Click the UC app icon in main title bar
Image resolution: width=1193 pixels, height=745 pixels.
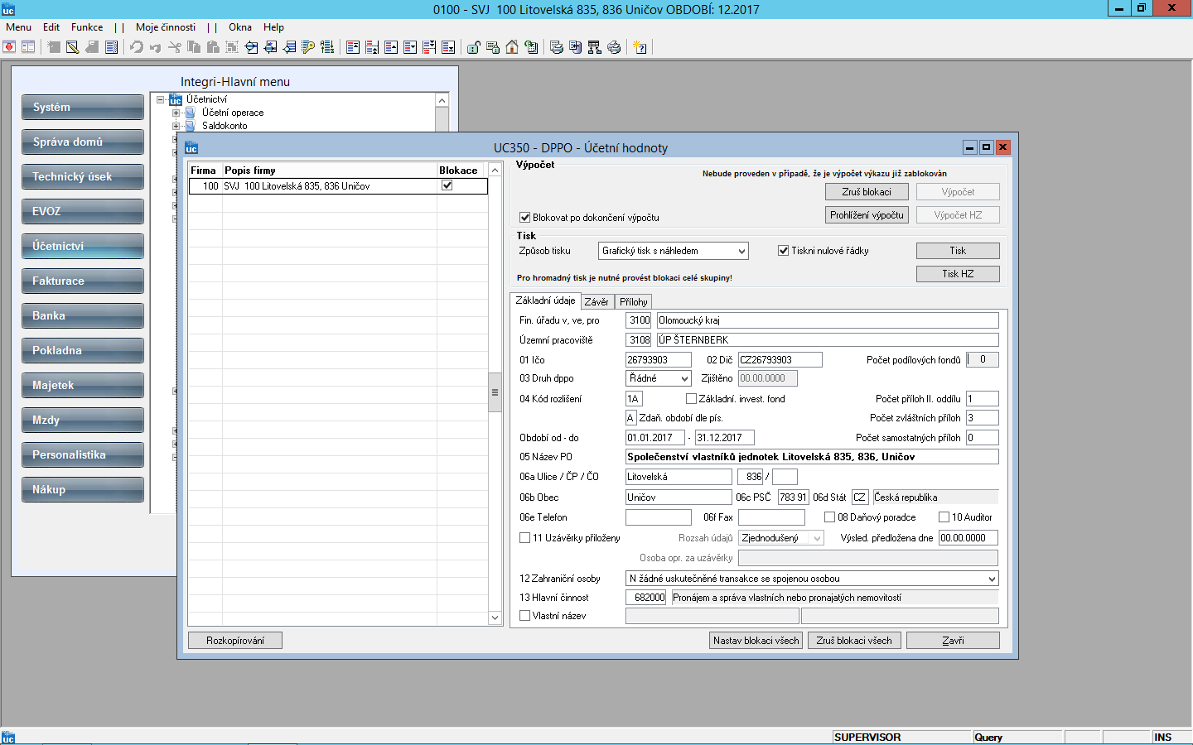pos(8,9)
